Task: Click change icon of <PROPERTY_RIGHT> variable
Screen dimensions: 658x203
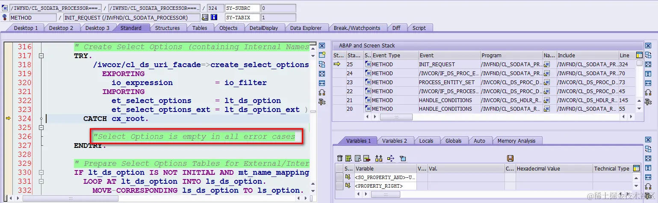Action: pyautogui.click(x=348, y=186)
